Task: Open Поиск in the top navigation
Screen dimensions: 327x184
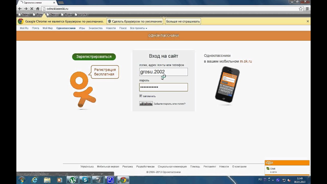Action: (123, 28)
